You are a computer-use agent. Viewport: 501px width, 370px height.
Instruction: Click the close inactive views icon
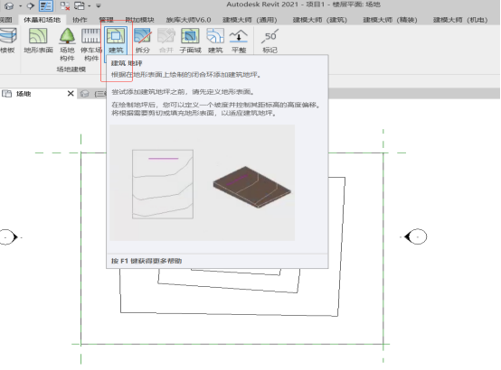[x=65, y=5]
